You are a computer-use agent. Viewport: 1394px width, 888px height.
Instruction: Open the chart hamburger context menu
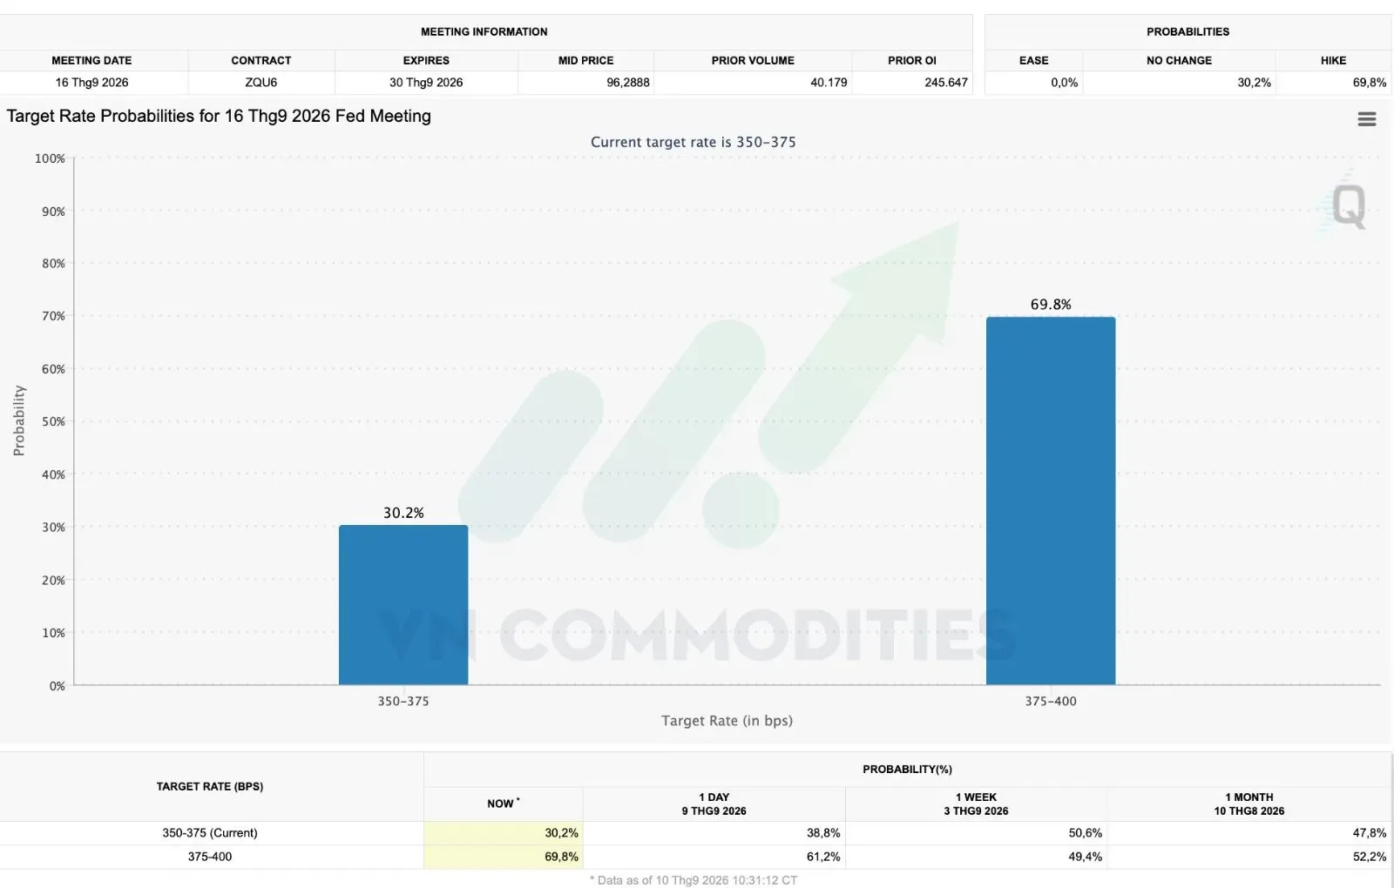pos(1366,119)
